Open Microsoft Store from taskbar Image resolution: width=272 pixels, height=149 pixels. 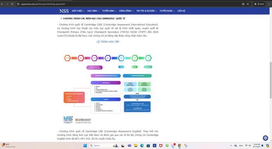[x=148, y=145]
